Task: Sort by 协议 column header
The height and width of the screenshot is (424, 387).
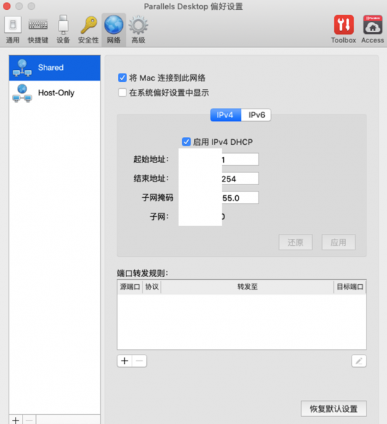Action: (152, 287)
